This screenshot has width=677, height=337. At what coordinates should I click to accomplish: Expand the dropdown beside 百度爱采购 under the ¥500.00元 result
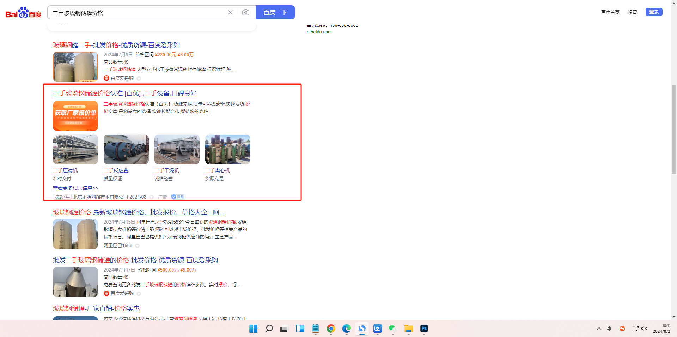(139, 294)
